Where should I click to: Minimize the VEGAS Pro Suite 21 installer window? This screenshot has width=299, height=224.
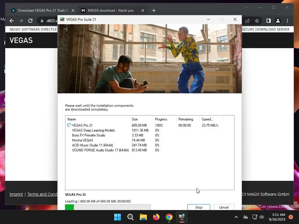pos(208,19)
